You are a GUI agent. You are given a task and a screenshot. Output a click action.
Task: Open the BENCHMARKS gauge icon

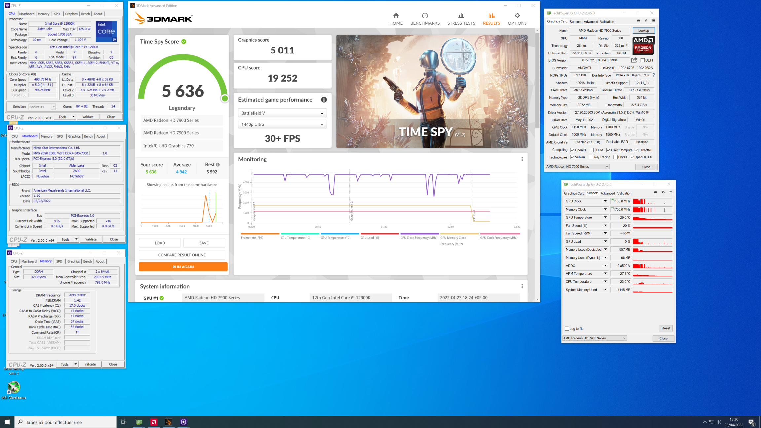pyautogui.click(x=425, y=15)
